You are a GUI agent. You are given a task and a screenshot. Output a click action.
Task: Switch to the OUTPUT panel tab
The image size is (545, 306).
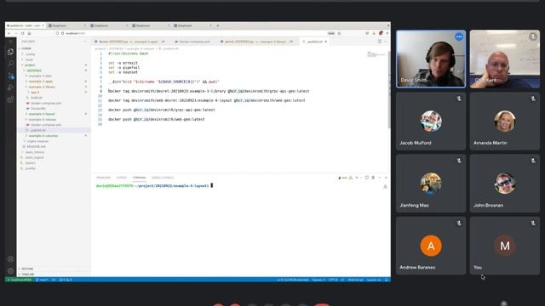(x=121, y=178)
